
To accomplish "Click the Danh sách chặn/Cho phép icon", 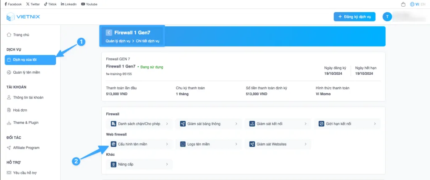I will coord(113,124).
